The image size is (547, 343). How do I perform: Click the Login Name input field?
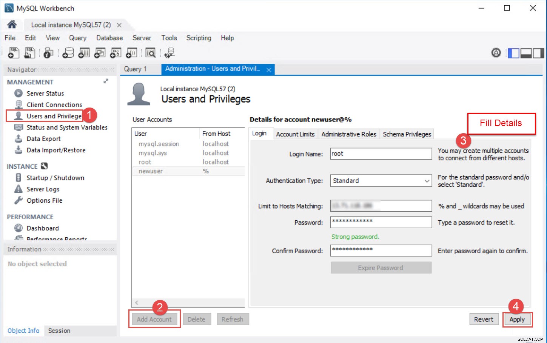[x=381, y=154]
